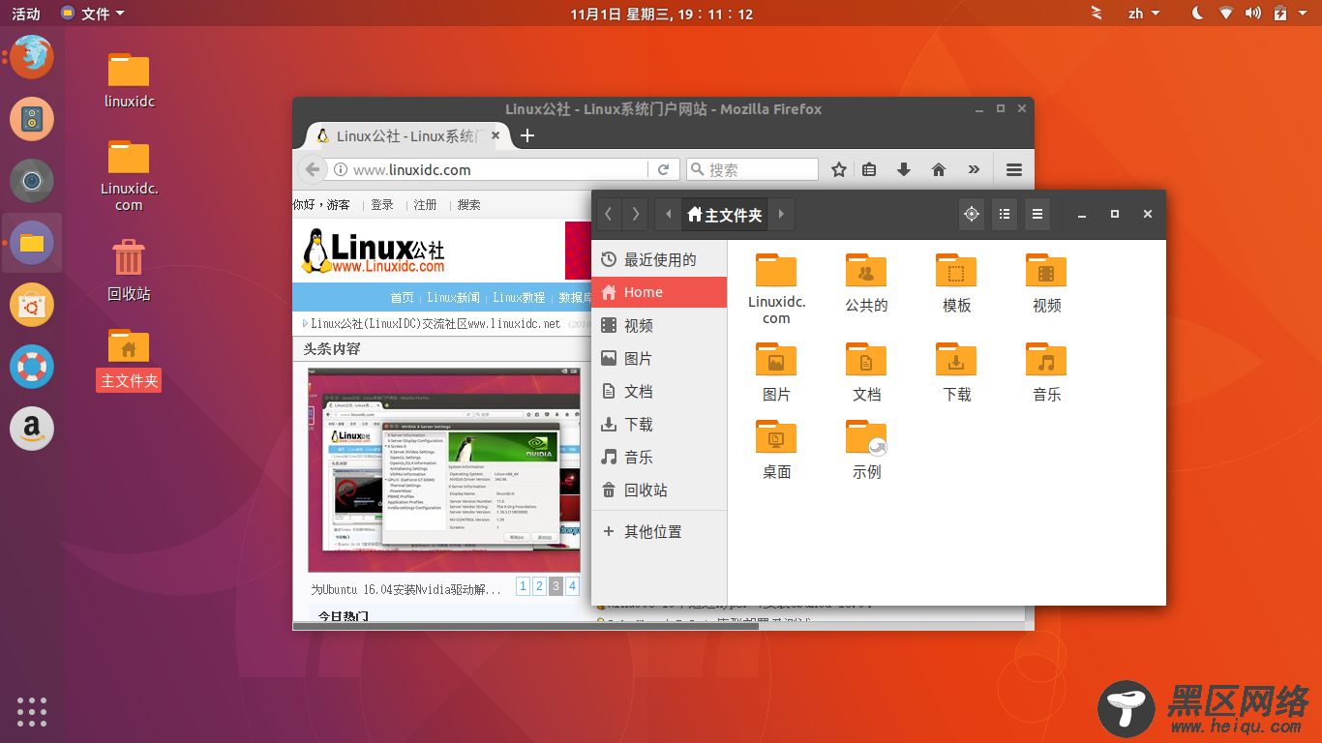This screenshot has height=743, width=1322.
Task: Select Home in Files sidebar
Action: tap(659, 292)
